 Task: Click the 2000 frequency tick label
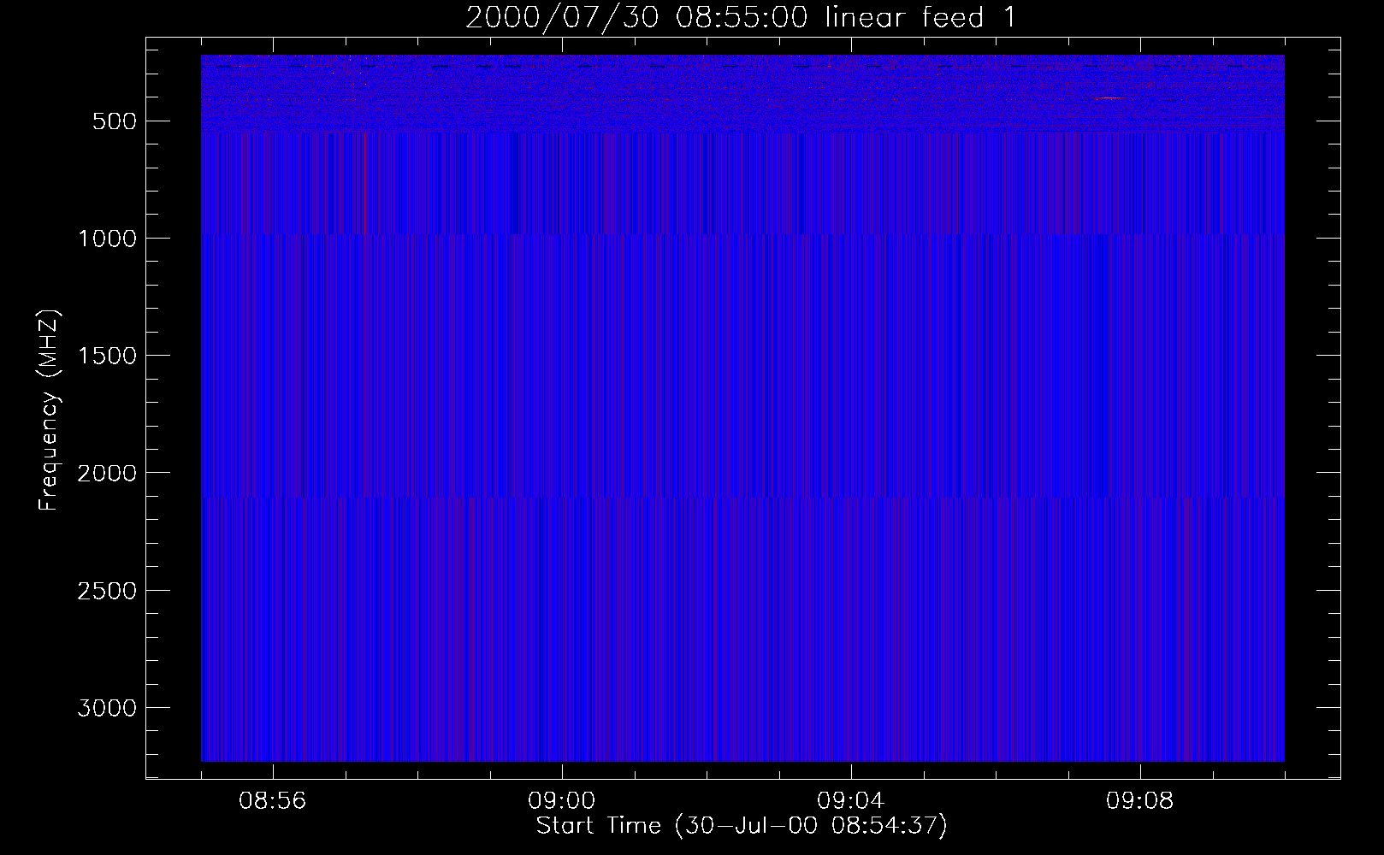coord(107,473)
